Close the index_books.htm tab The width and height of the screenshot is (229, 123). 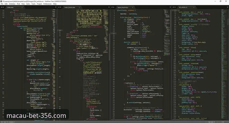(79, 7)
